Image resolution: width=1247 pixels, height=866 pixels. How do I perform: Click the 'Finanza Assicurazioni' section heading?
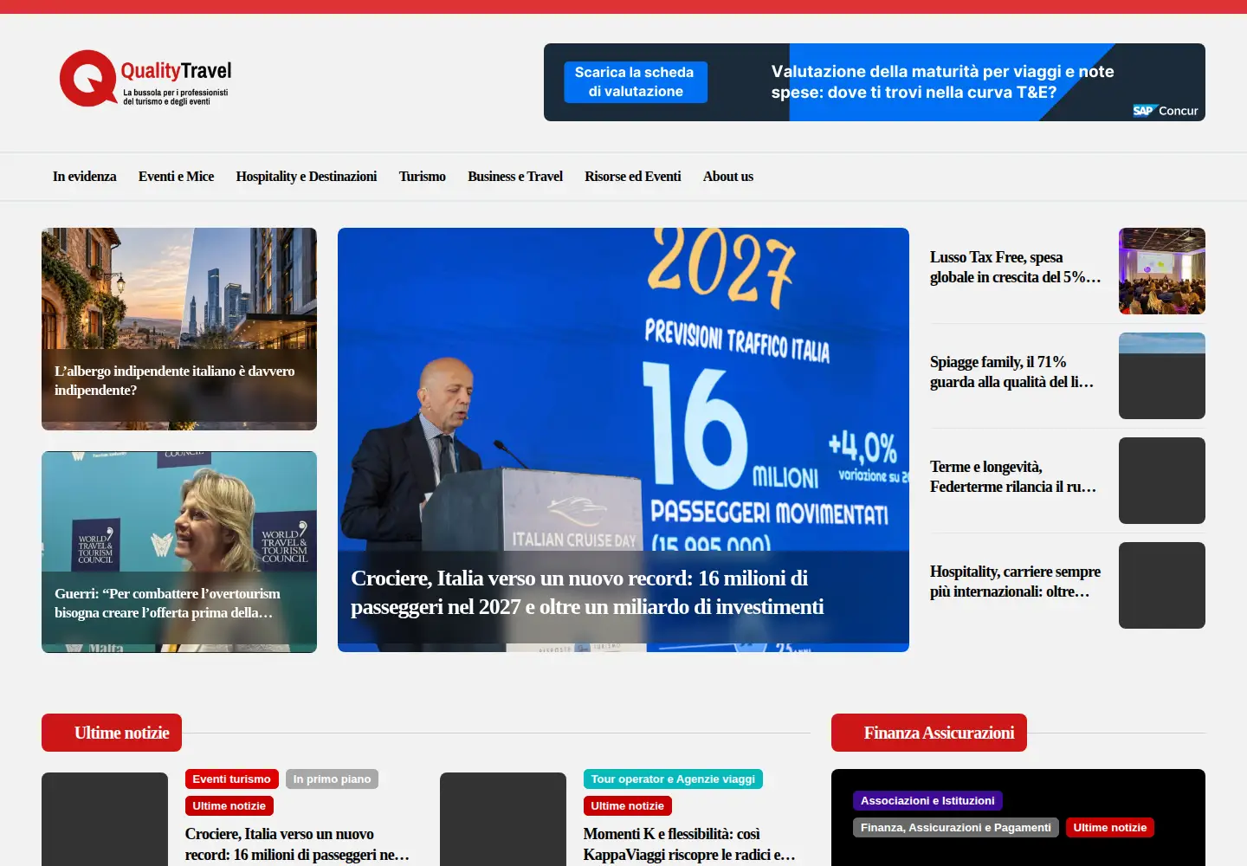(x=929, y=733)
